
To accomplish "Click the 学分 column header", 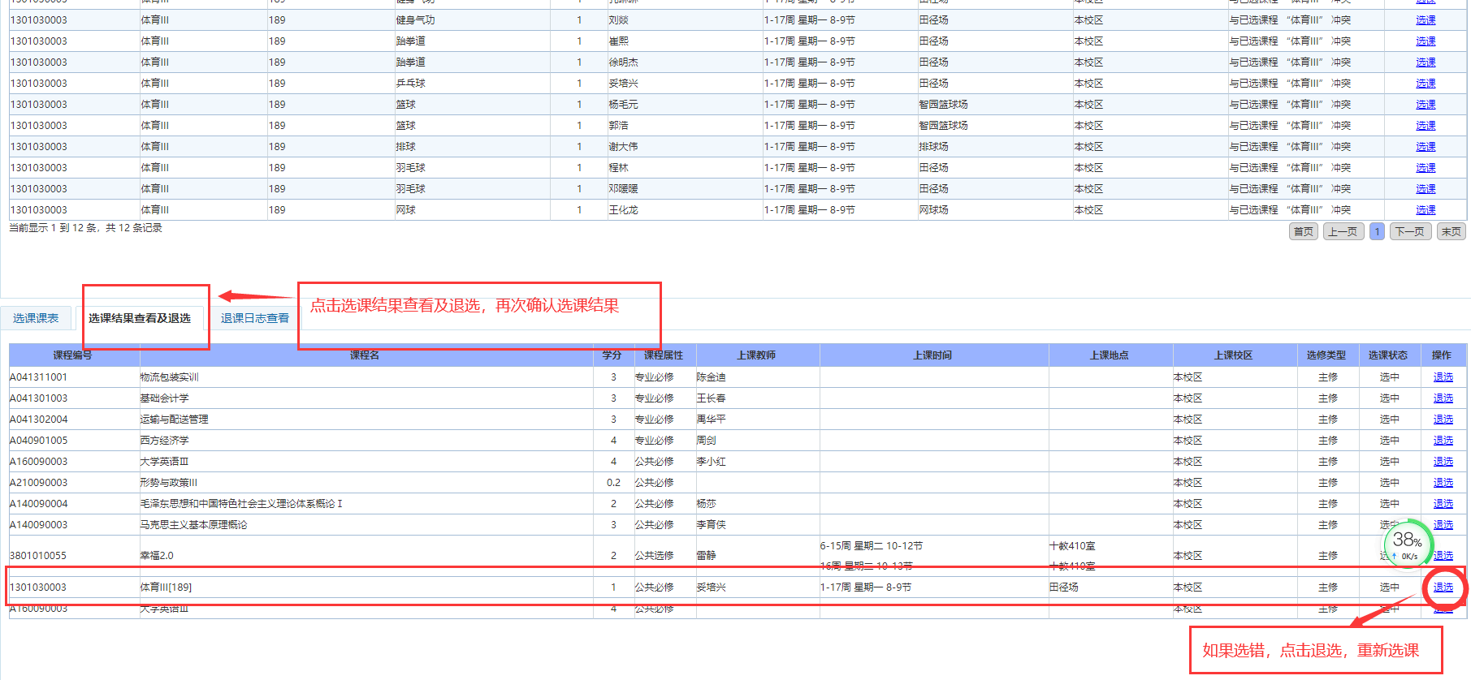I will pos(612,355).
